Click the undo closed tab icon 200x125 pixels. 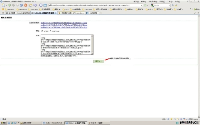(35, 5)
